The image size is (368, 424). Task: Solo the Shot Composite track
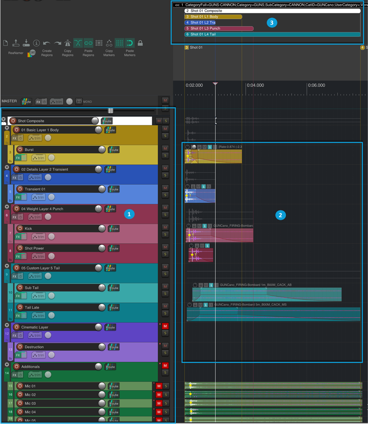point(166,121)
